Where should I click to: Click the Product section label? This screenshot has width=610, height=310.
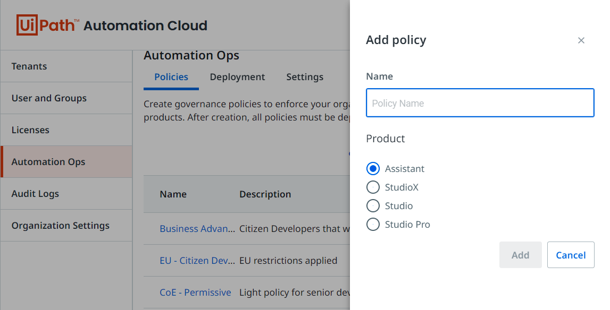[x=386, y=139]
